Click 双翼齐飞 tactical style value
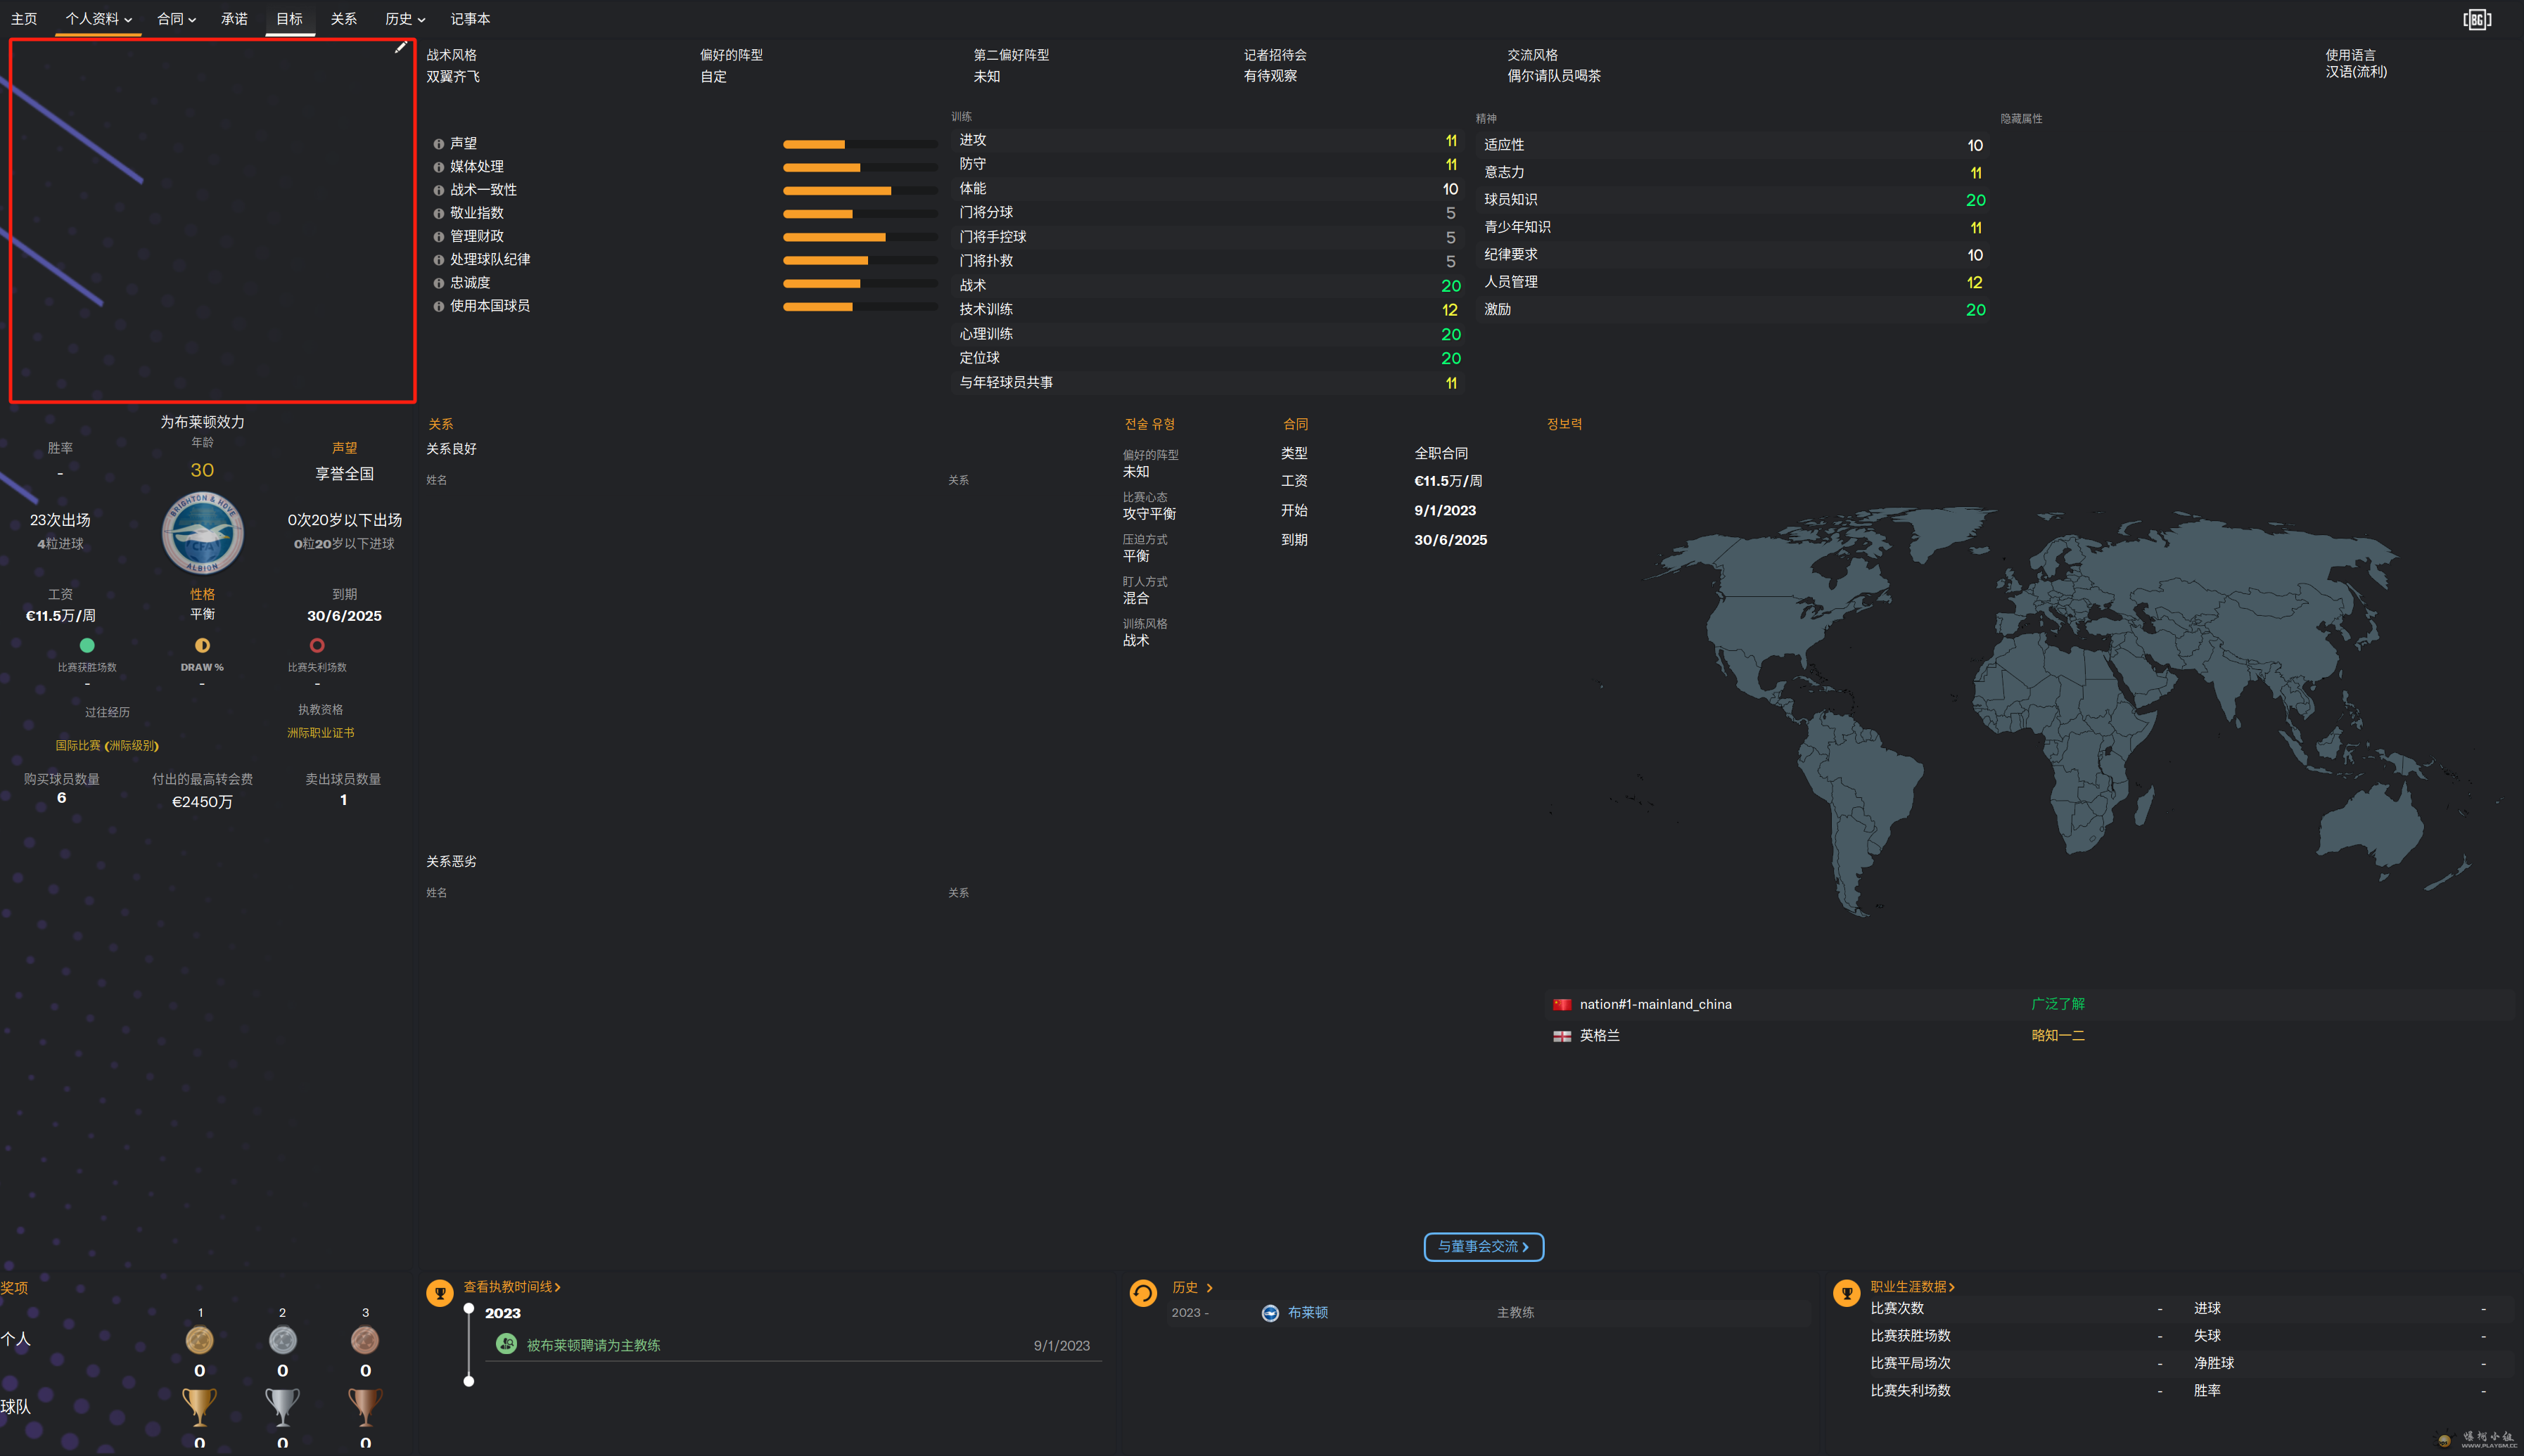2524x1456 pixels. pos(453,77)
